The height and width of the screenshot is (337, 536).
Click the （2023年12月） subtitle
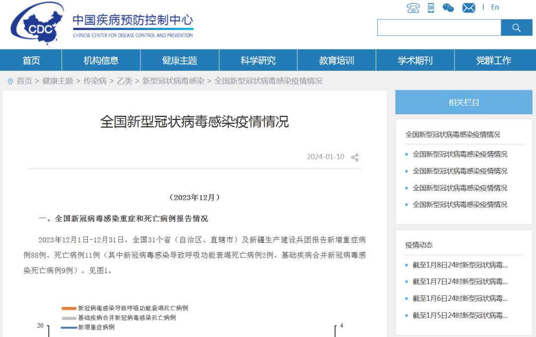pos(195,197)
